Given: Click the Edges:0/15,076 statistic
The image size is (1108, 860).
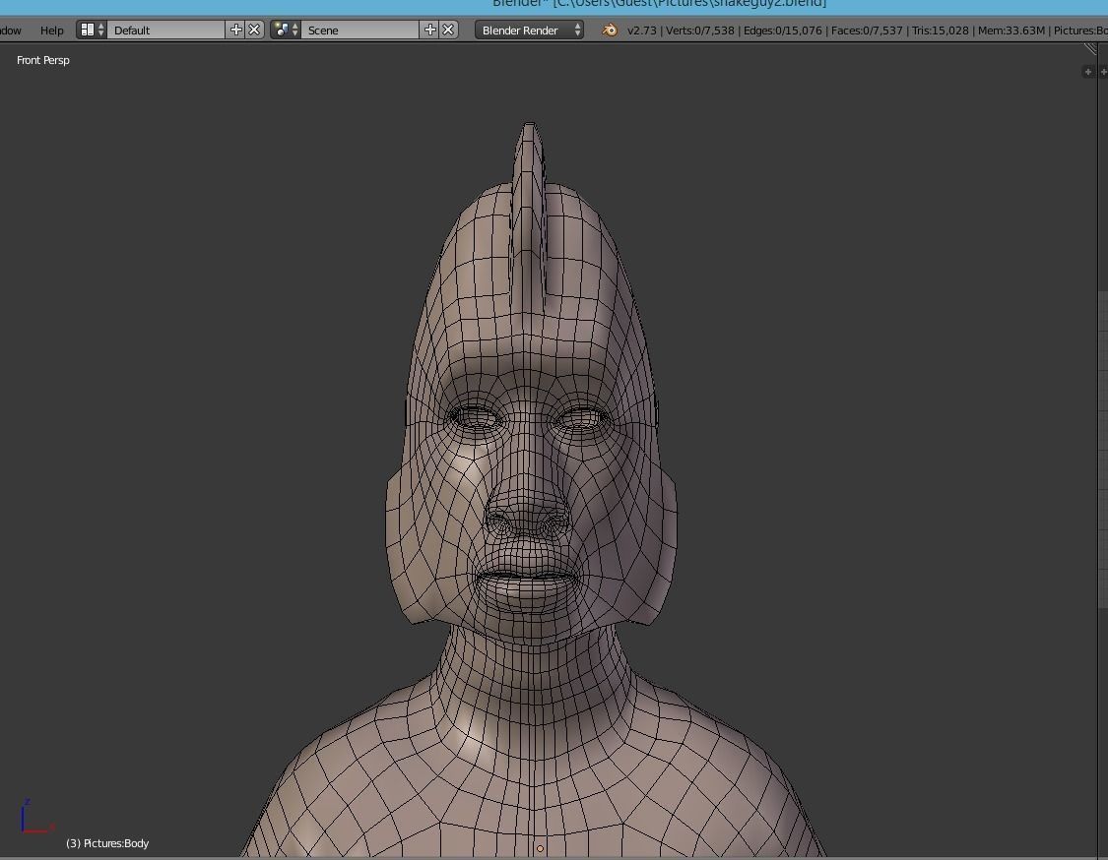Looking at the screenshot, I should [x=782, y=31].
